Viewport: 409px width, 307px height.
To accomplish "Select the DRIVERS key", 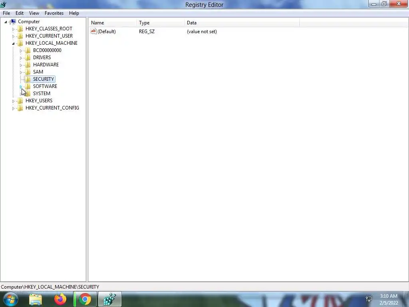I will pyautogui.click(x=42, y=58).
